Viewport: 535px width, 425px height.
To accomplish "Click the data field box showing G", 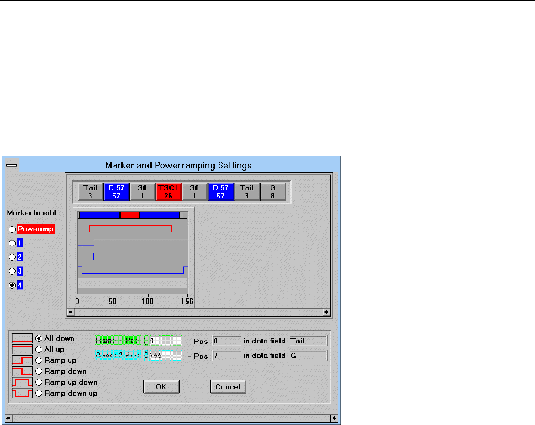I will pyautogui.click(x=308, y=356).
